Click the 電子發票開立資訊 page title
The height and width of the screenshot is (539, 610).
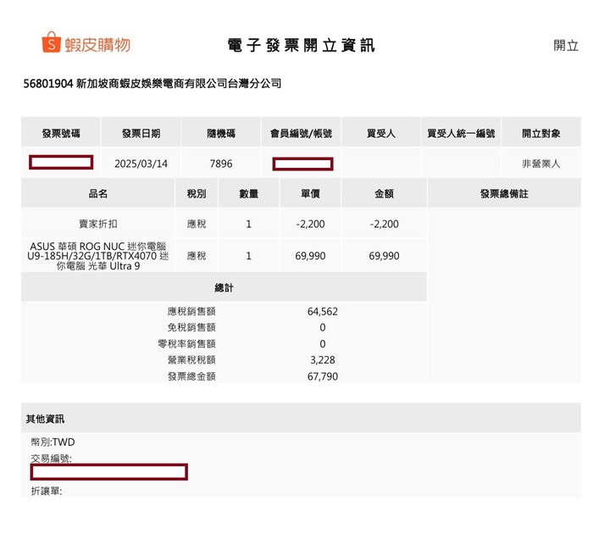click(301, 46)
